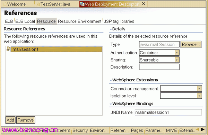Open the Sharing dropdown
The height and width of the screenshot is (135, 208).
[177, 60]
